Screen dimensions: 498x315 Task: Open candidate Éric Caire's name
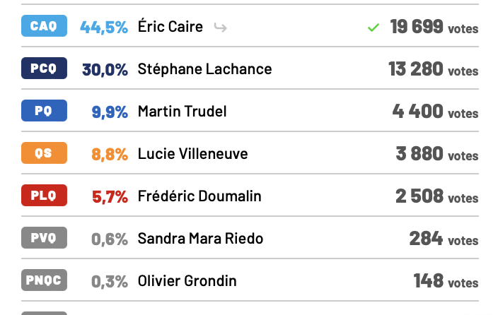click(170, 26)
